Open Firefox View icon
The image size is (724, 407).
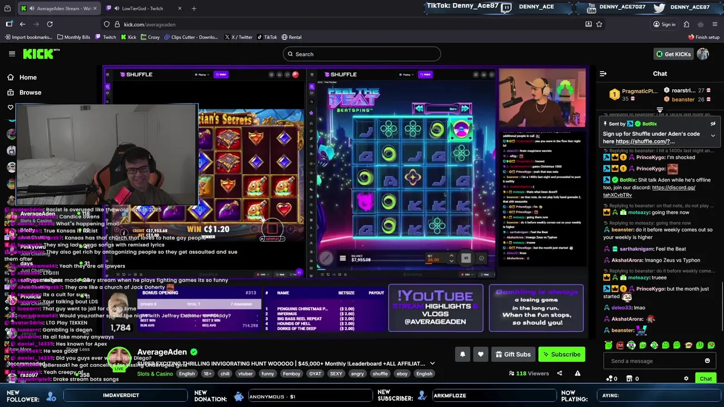[x=7, y=8]
